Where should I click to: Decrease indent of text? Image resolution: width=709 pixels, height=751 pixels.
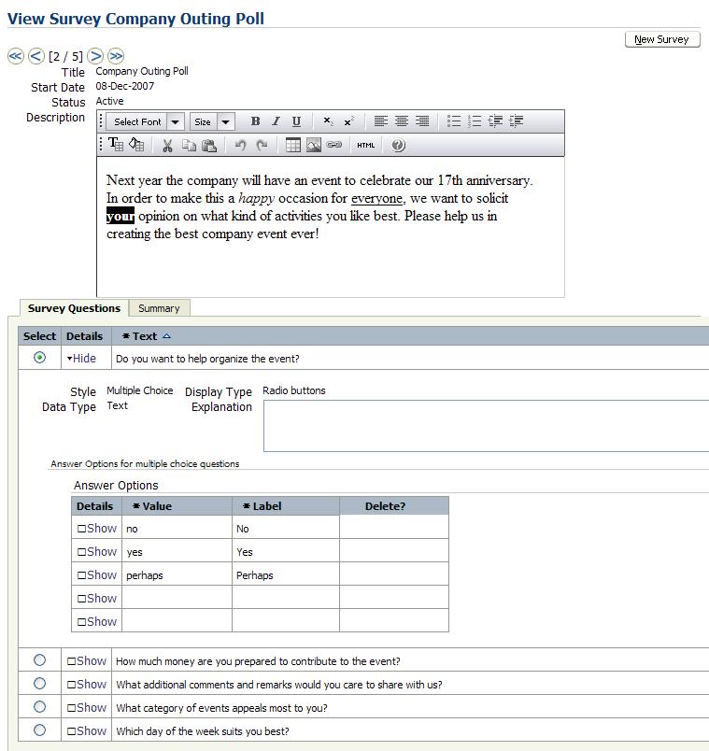click(x=495, y=121)
